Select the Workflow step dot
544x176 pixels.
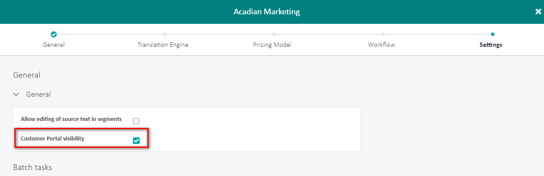tap(383, 34)
